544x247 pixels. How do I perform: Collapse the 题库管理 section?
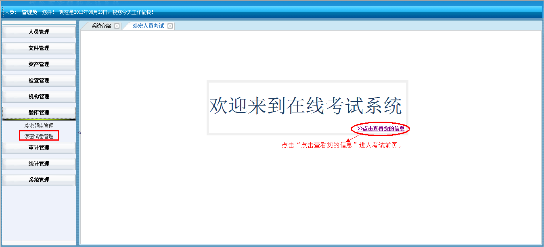click(x=39, y=112)
